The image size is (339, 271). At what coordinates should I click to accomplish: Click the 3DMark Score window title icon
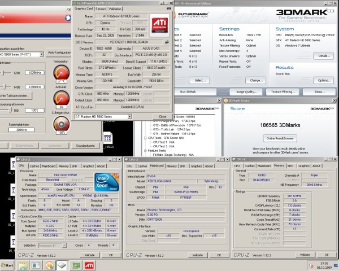(x=226, y=100)
